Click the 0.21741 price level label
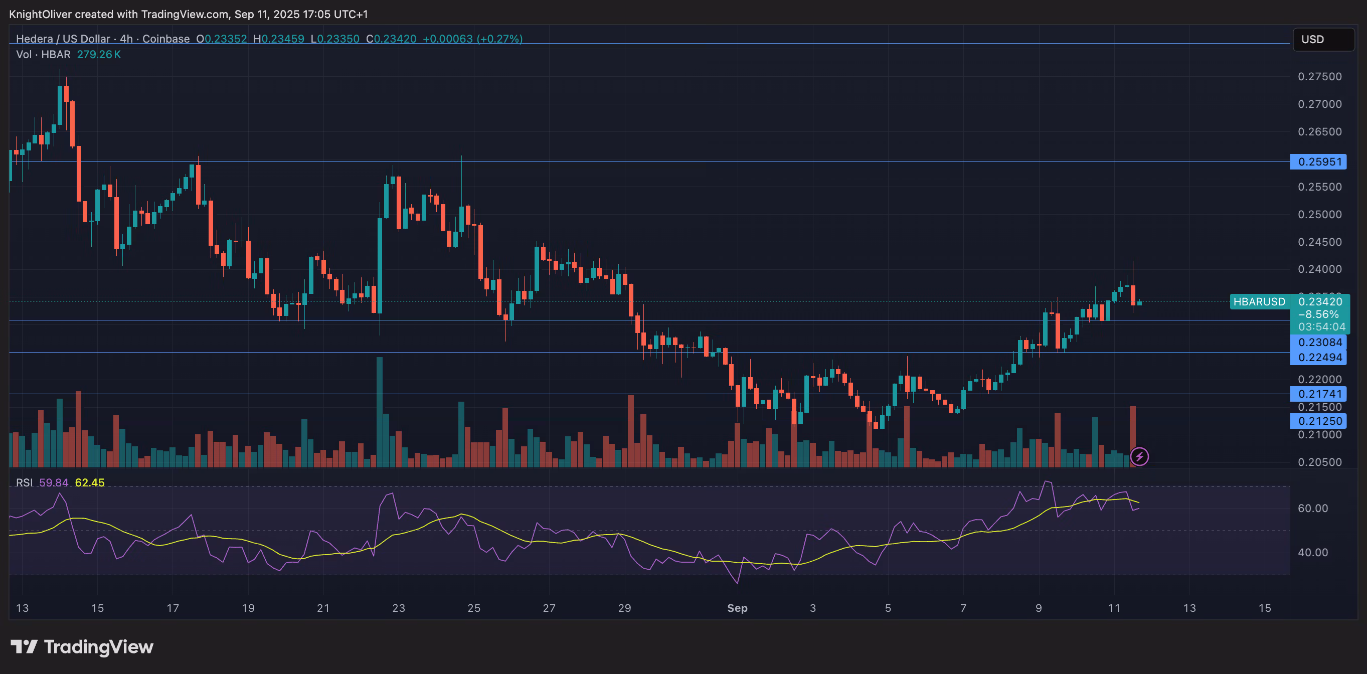The width and height of the screenshot is (1367, 674). click(x=1320, y=394)
